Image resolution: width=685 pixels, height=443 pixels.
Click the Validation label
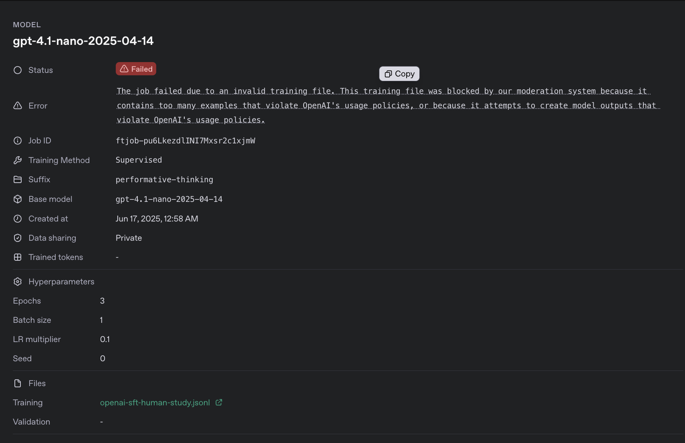pyautogui.click(x=31, y=422)
